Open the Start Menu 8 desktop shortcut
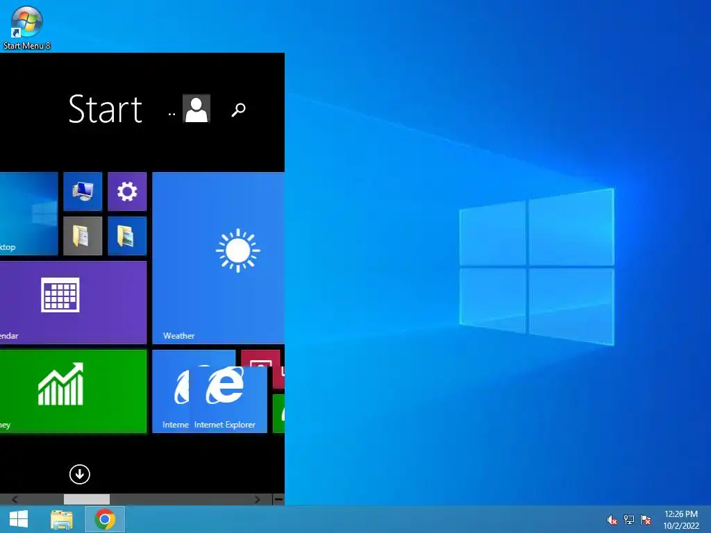This screenshot has height=533, width=711. [x=27, y=27]
